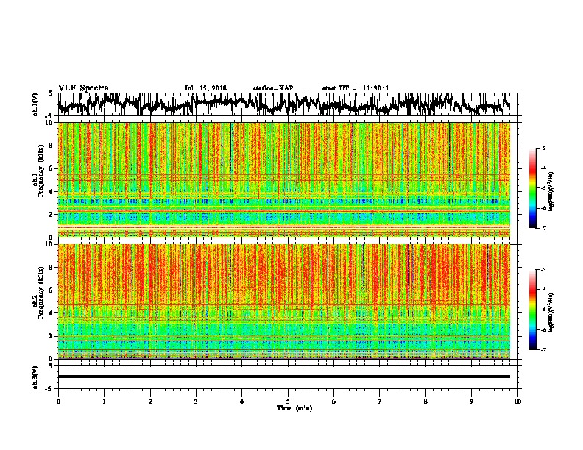Viewport: 583px width, 450px height.
Task: Click the "Time (min)" x-axis label
Action: pyautogui.click(x=294, y=408)
